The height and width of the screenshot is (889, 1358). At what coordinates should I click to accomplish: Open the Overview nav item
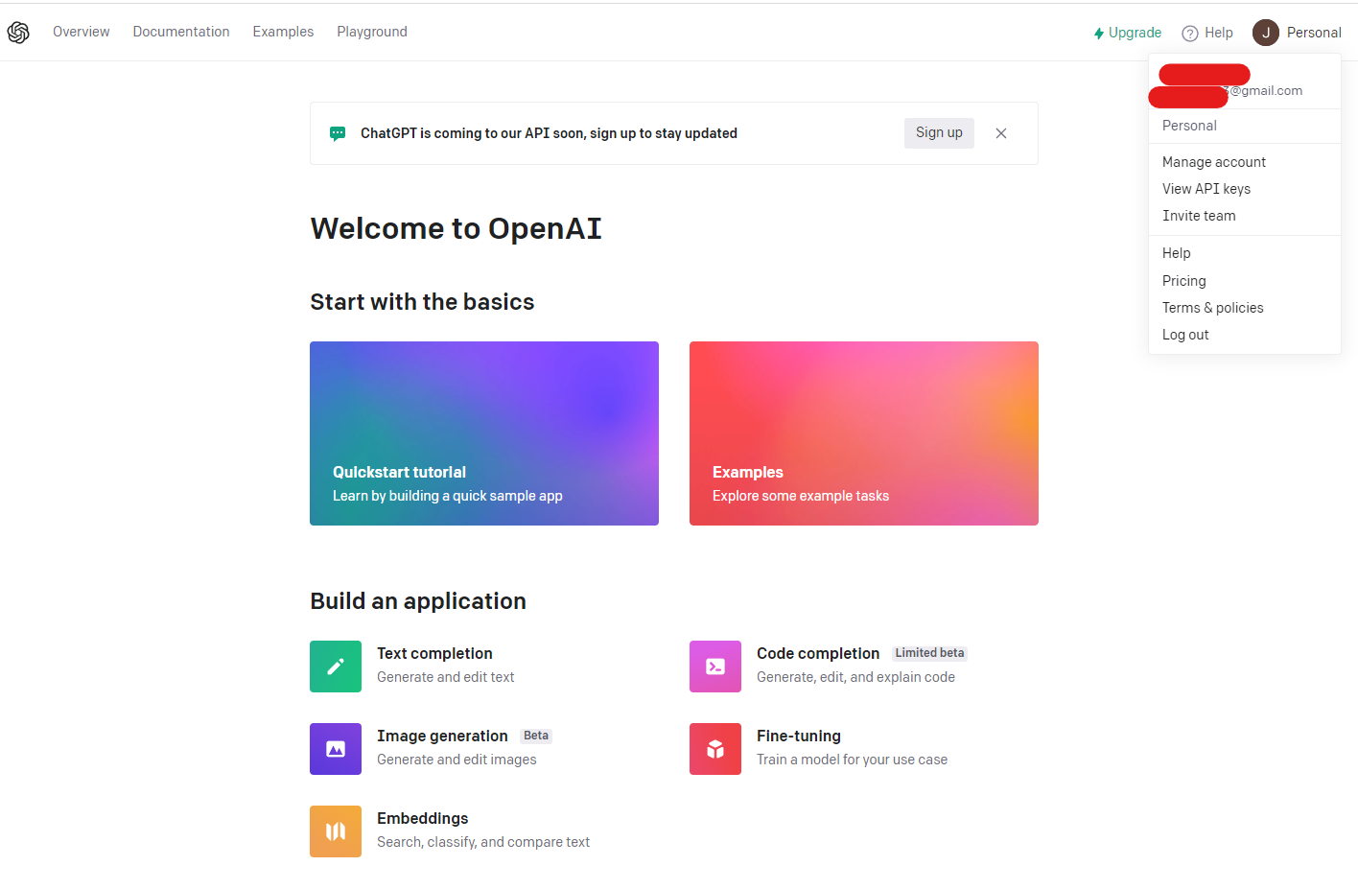[x=82, y=32]
